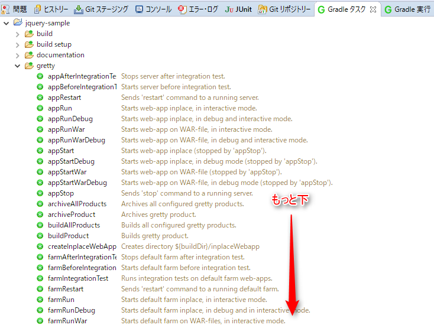Click the appRestart task icon
Screen dimensions: 434x328
pyautogui.click(x=40, y=98)
